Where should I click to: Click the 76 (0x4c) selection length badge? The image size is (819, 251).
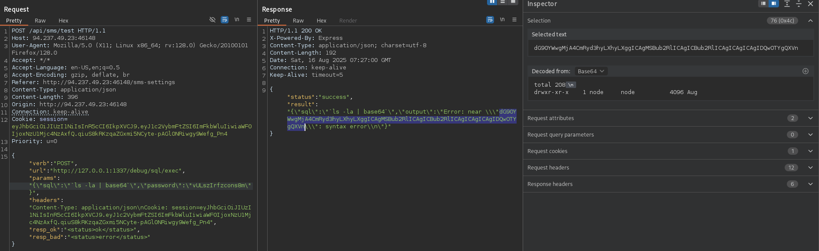coord(782,20)
